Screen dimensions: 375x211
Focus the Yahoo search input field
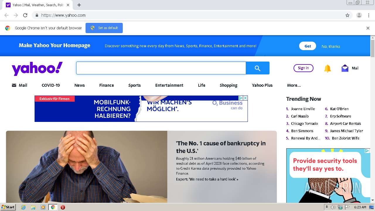coord(161,68)
